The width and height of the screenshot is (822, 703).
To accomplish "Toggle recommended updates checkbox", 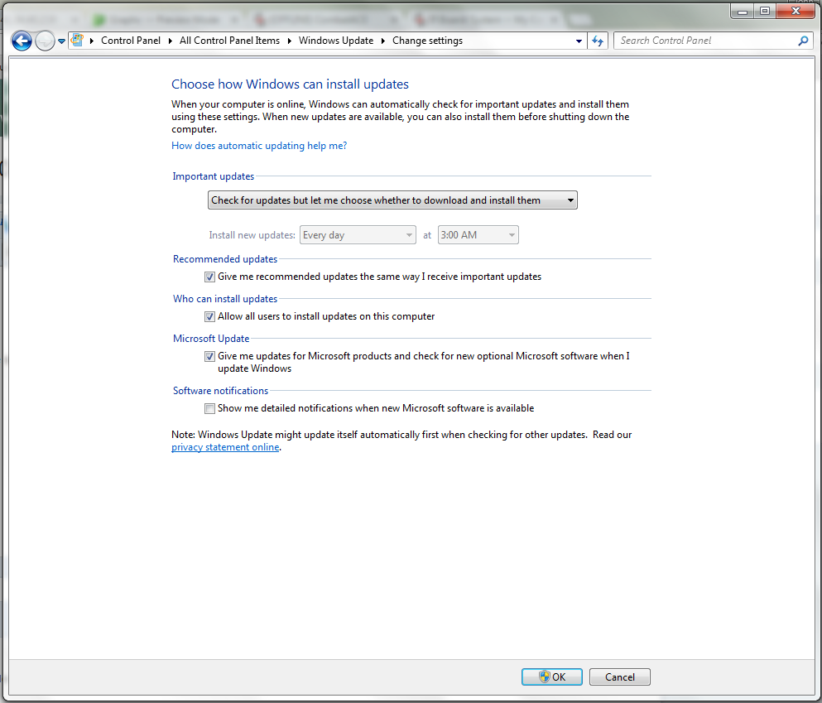I will (209, 277).
